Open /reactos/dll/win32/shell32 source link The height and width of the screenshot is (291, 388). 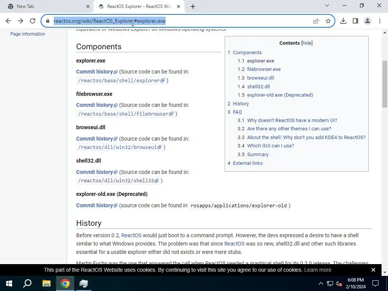tap(118, 181)
